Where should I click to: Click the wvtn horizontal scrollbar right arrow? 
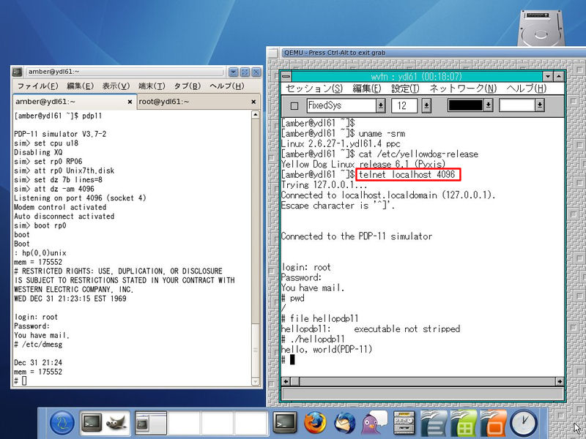coord(560,381)
